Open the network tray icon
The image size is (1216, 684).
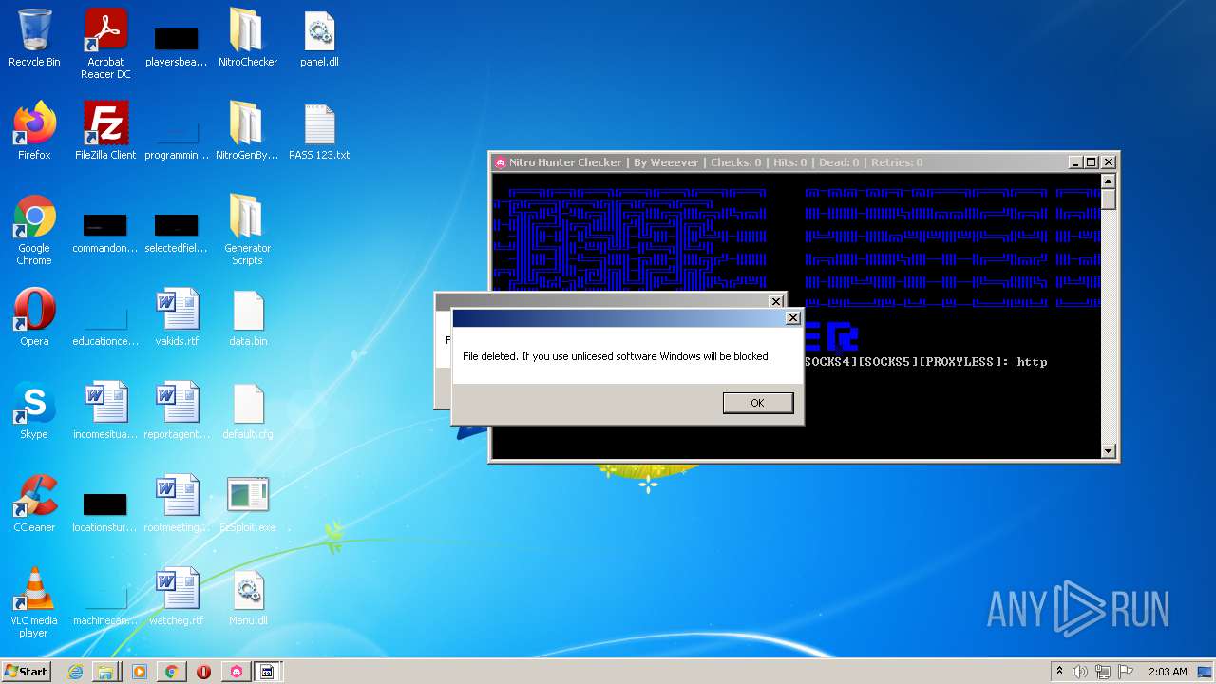coord(1104,672)
